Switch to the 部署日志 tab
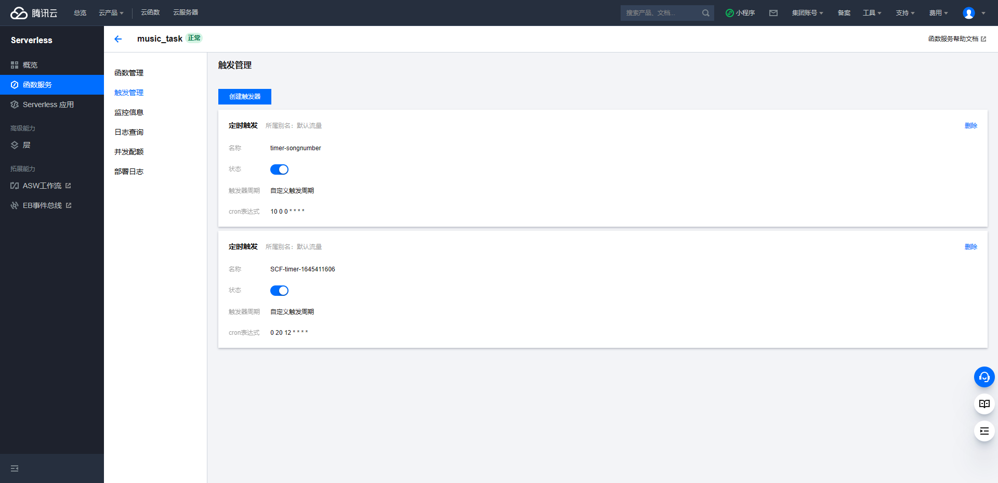The image size is (998, 483). pyautogui.click(x=129, y=172)
